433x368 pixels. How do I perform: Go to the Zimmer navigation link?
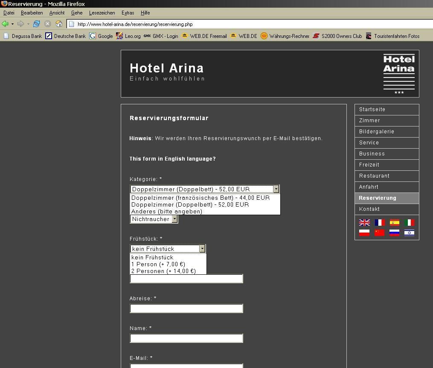click(x=369, y=121)
